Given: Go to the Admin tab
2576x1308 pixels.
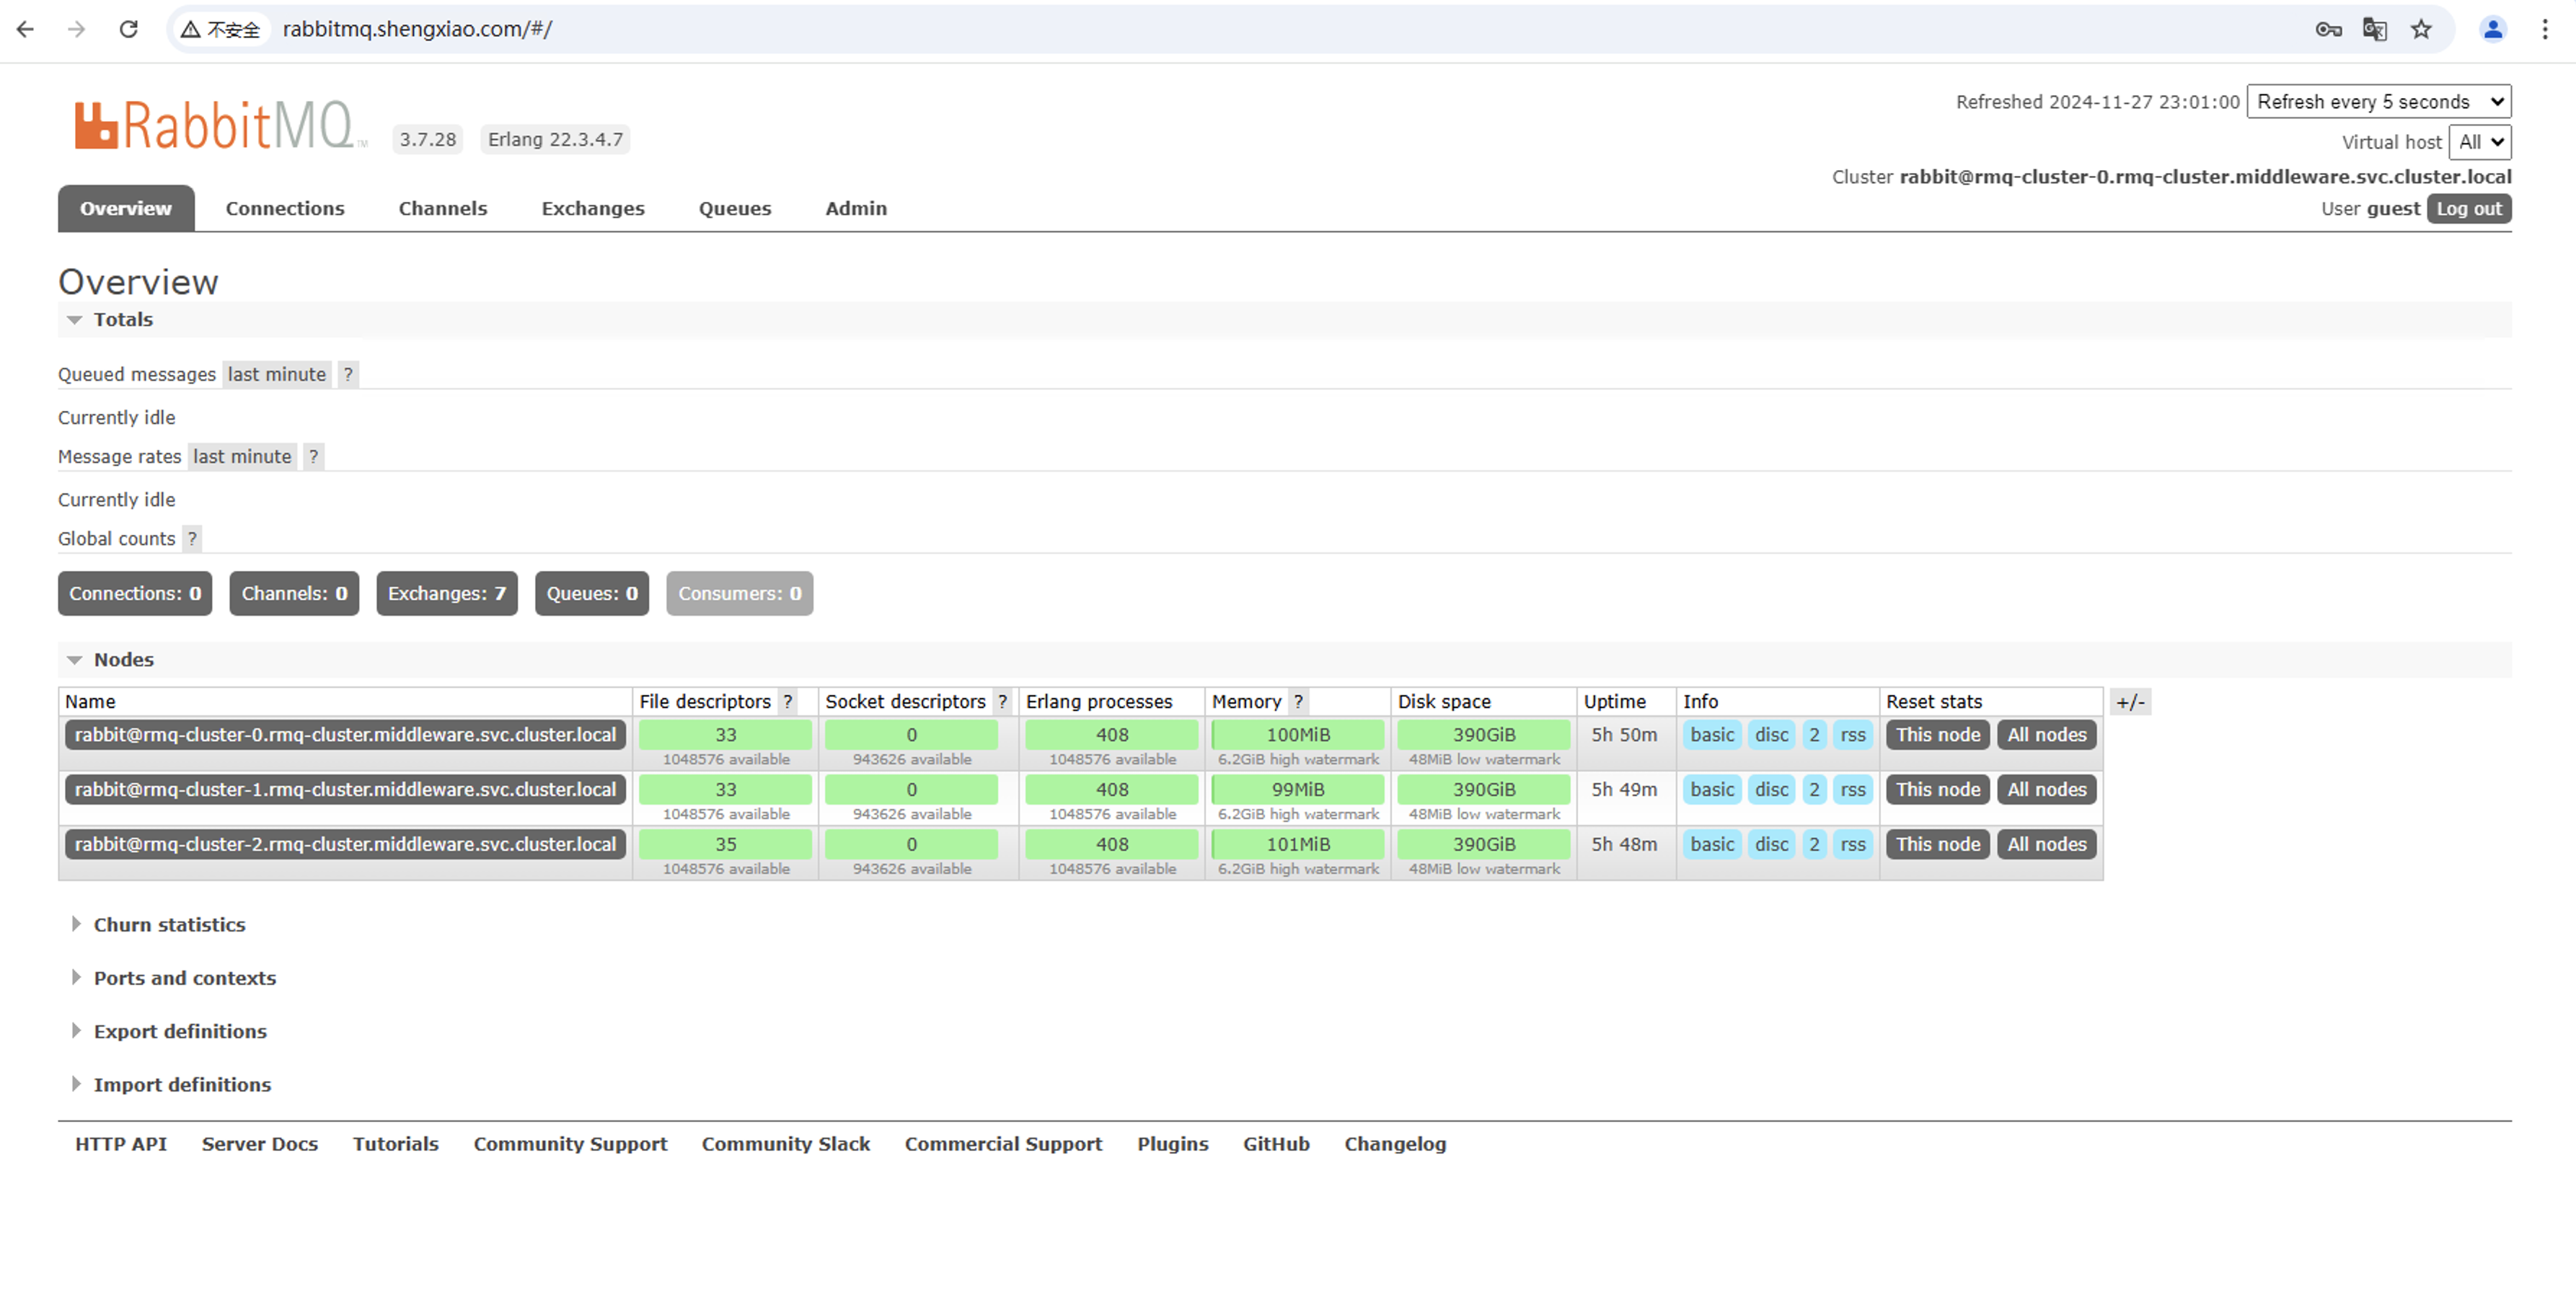Looking at the screenshot, I should 855,208.
